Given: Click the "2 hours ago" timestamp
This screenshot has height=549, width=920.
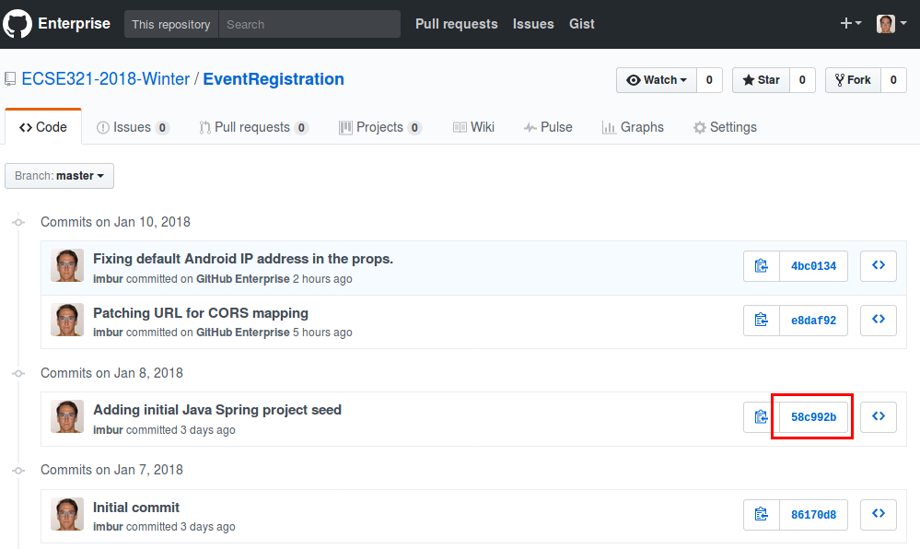Looking at the screenshot, I should (x=322, y=279).
